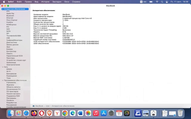Select ATA in the sidebar

[8, 11]
